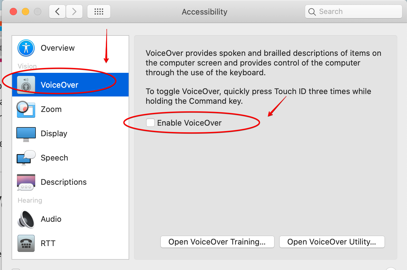The image size is (407, 270).
Task: Click the magnifying glass search icon
Action: [x=312, y=12]
